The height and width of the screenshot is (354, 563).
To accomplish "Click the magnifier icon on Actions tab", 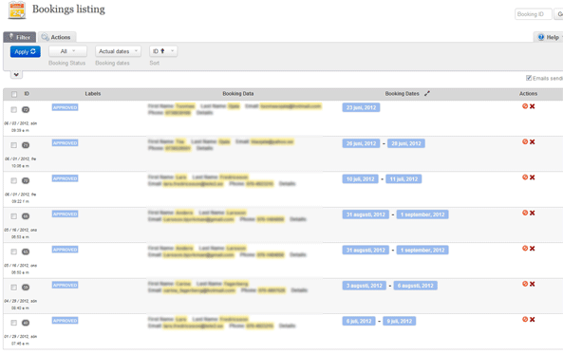I will (x=45, y=37).
